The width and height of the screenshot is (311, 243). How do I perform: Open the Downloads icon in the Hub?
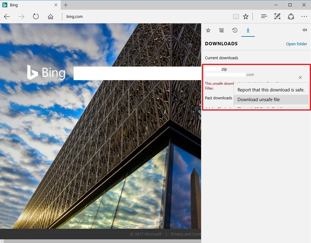coord(248,30)
